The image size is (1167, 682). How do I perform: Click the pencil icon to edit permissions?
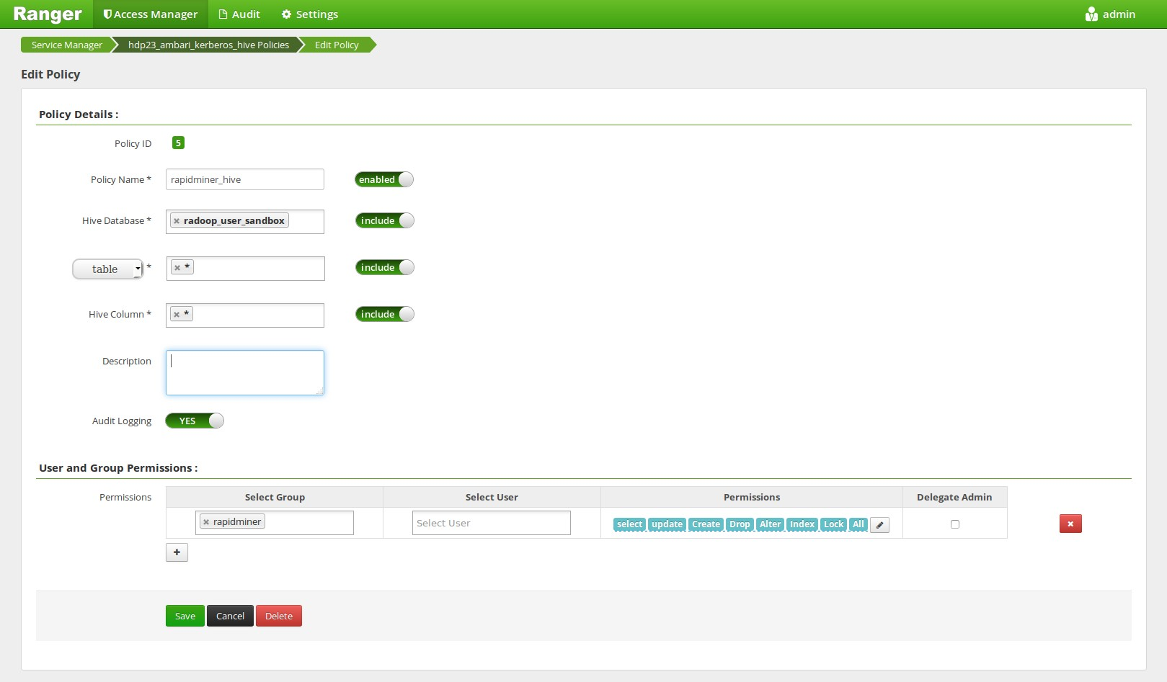click(x=879, y=525)
